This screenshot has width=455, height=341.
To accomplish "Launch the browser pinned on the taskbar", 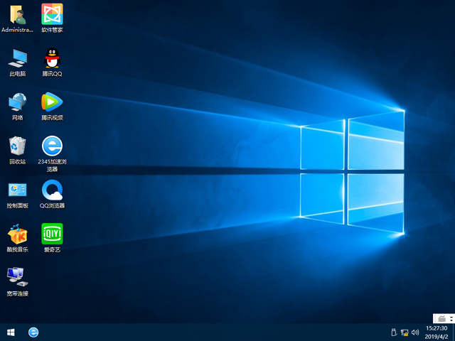I will [x=33, y=332].
